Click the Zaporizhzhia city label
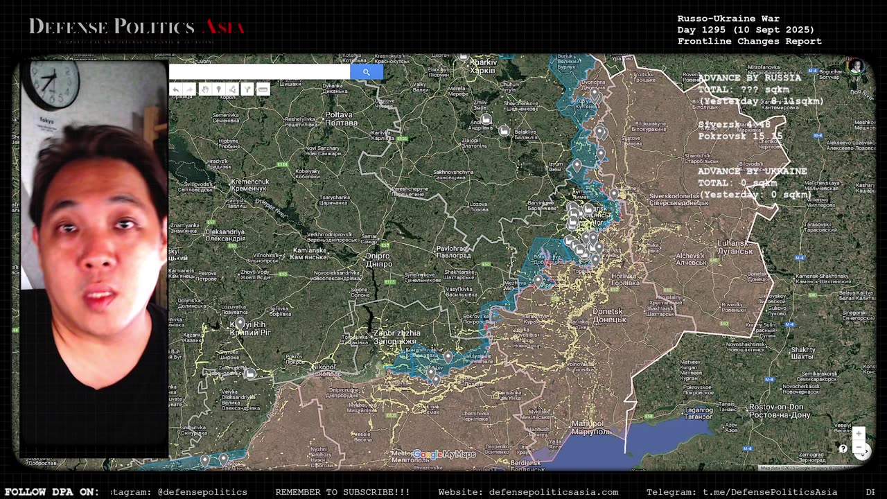887x499 pixels. tap(396, 337)
